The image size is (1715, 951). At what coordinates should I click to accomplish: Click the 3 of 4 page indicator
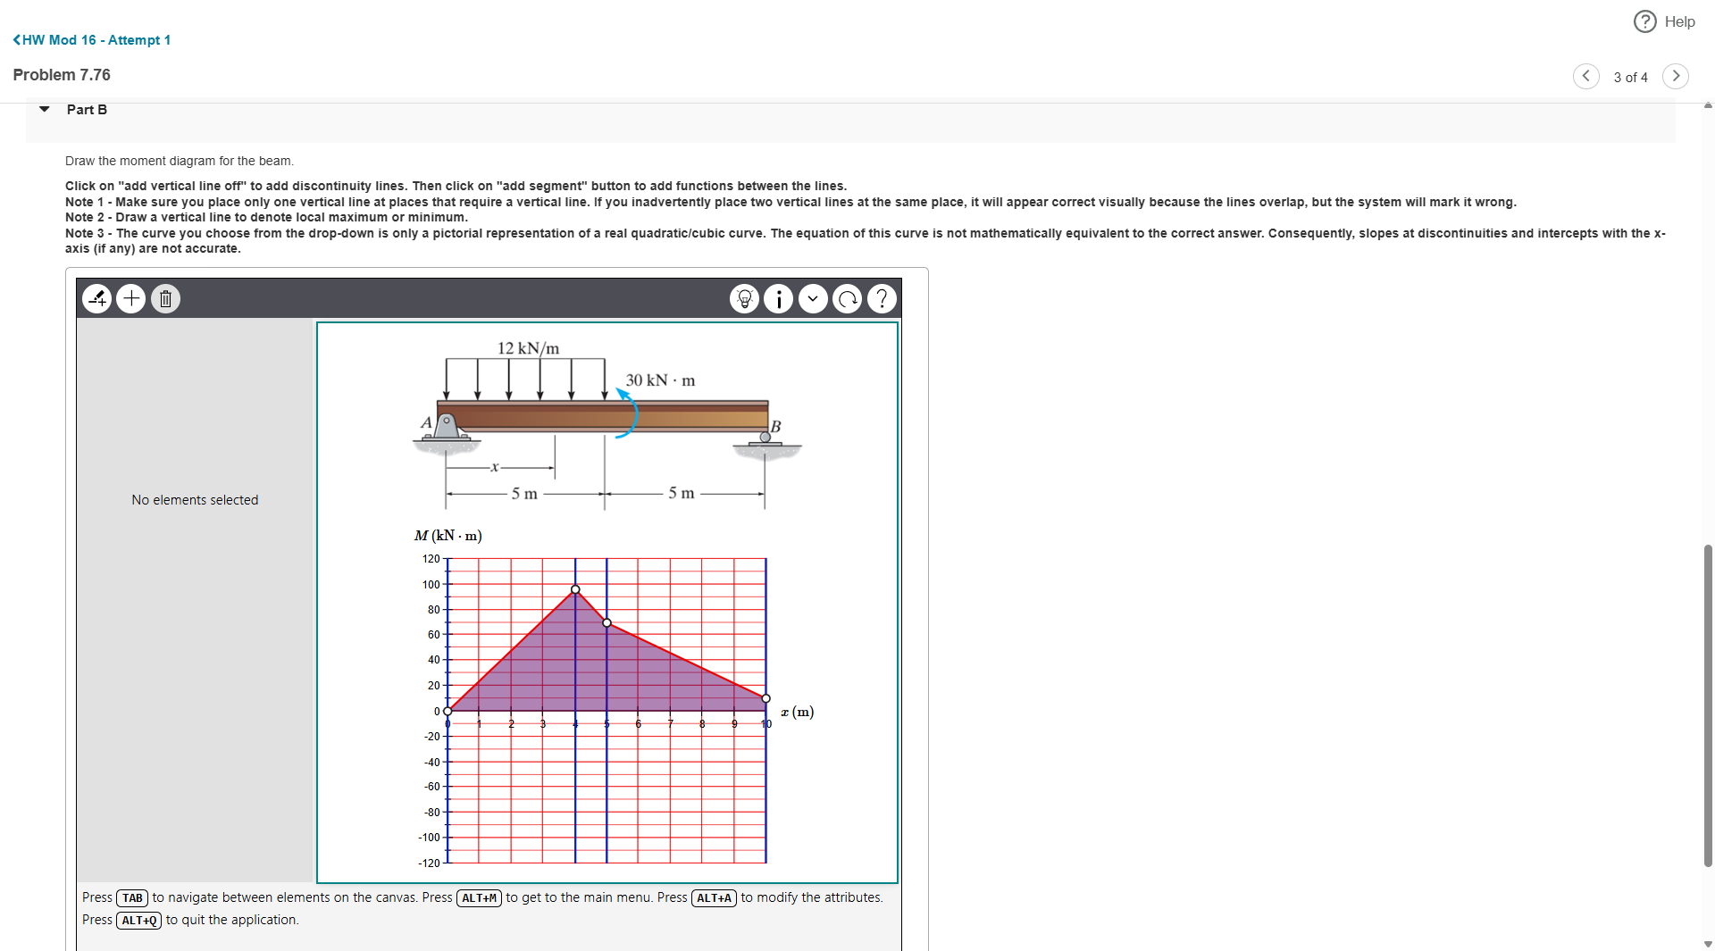pos(1630,78)
